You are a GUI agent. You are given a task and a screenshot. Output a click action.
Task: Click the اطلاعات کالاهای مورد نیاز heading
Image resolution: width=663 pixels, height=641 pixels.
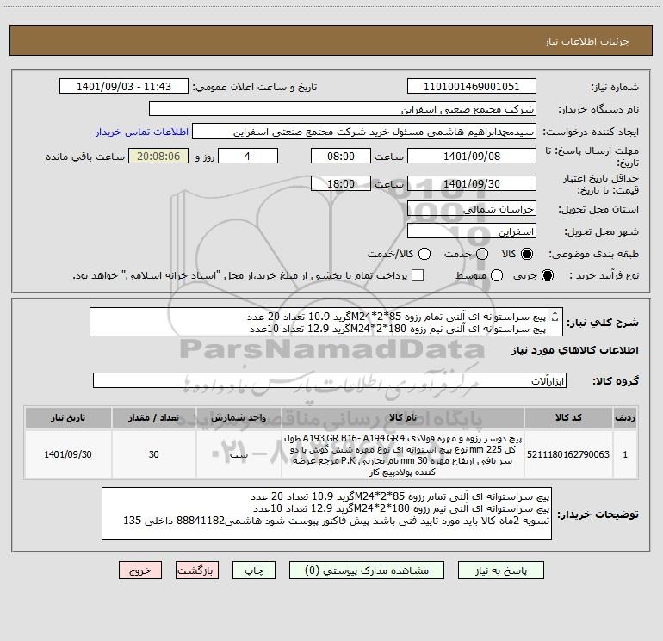coord(574,350)
